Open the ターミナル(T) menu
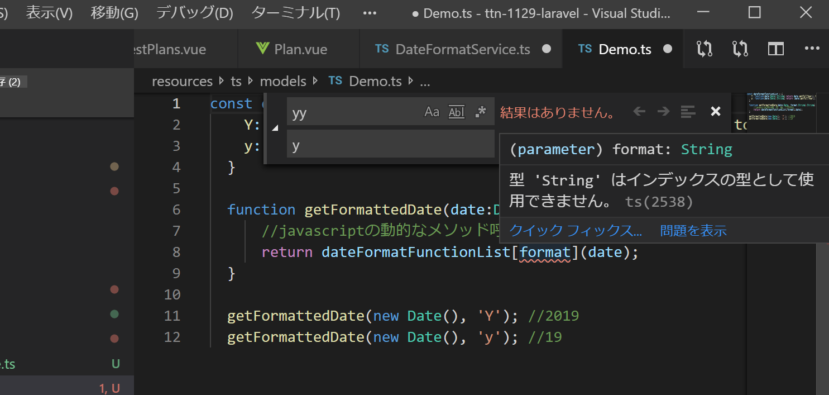The width and height of the screenshot is (829, 395). (295, 13)
